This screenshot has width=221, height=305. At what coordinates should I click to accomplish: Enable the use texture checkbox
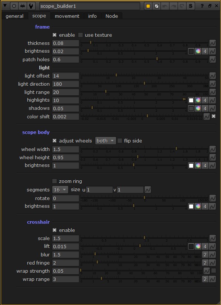[x=80, y=35]
